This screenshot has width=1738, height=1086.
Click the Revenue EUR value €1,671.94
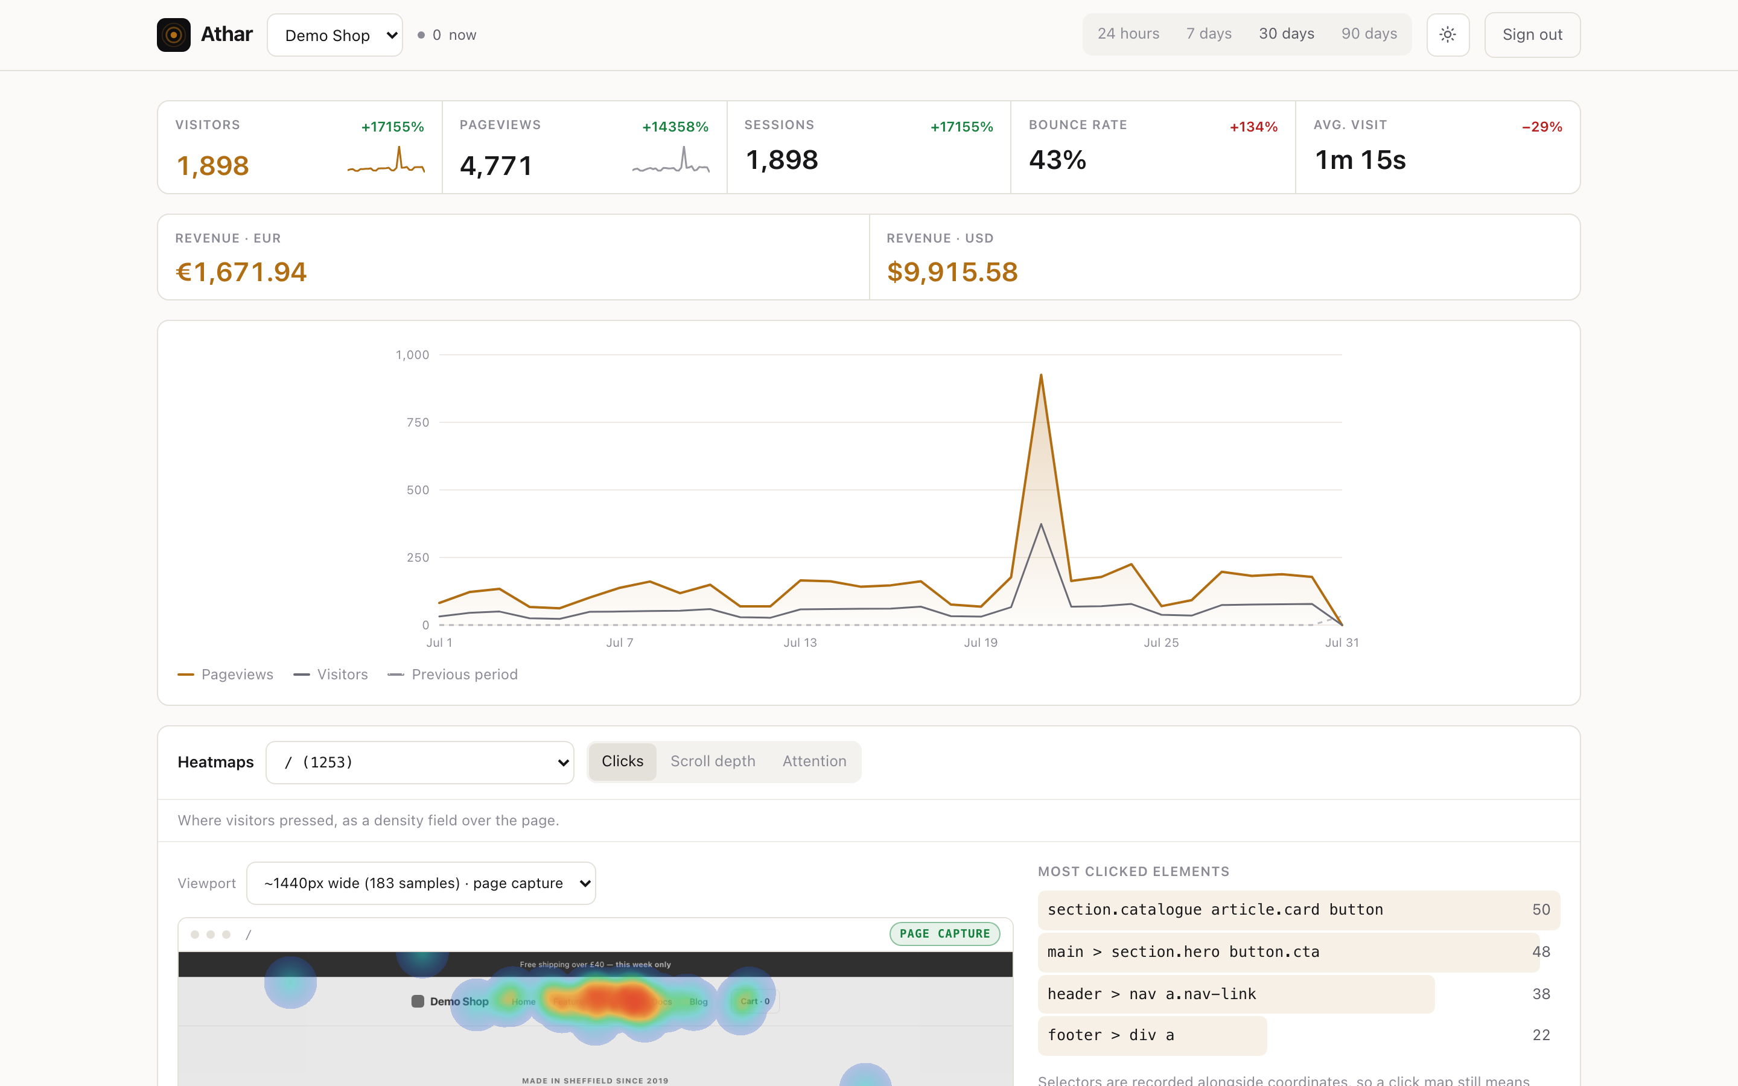[241, 271]
